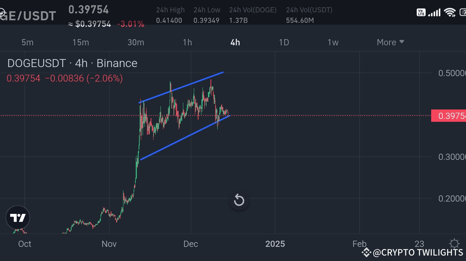Toggle the 5m timeframe on

[x=28, y=42]
